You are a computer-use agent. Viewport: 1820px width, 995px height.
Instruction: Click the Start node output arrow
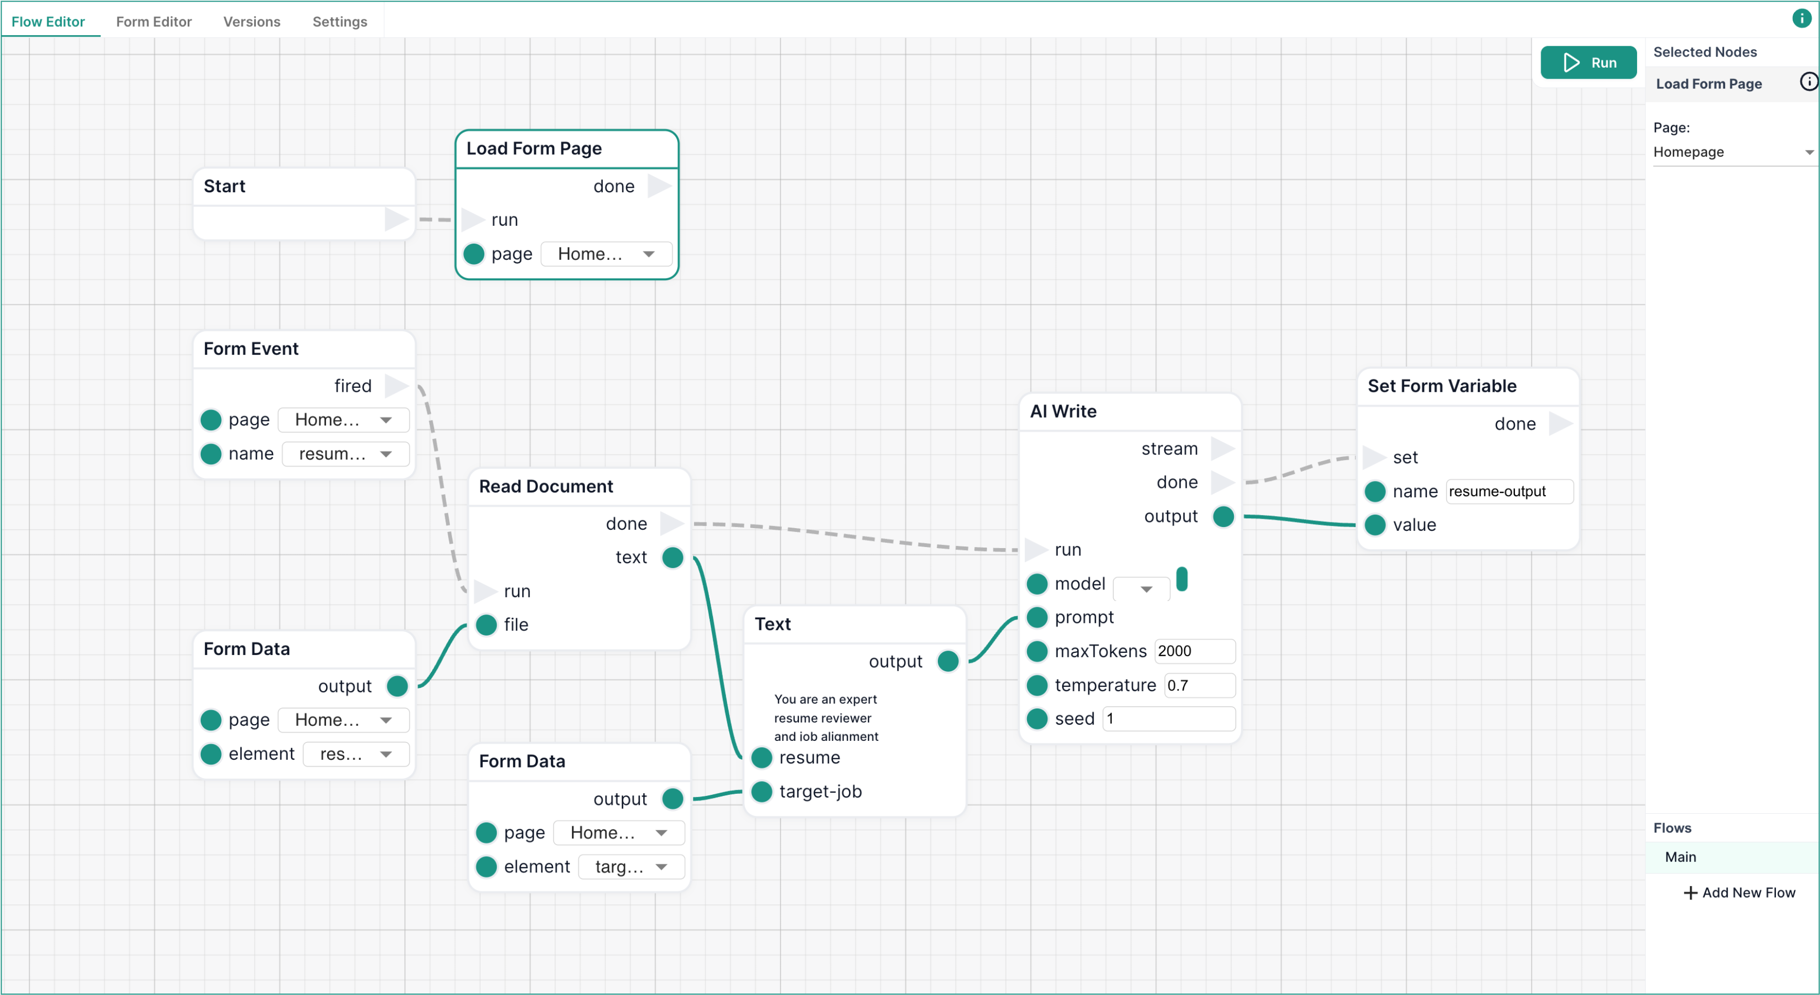[x=396, y=219]
